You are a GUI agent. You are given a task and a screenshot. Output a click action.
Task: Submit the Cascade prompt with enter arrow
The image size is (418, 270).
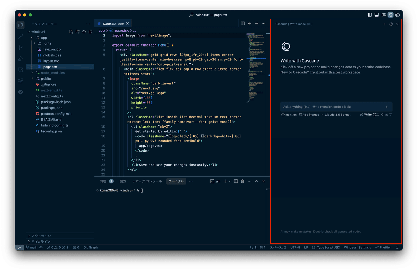387,107
